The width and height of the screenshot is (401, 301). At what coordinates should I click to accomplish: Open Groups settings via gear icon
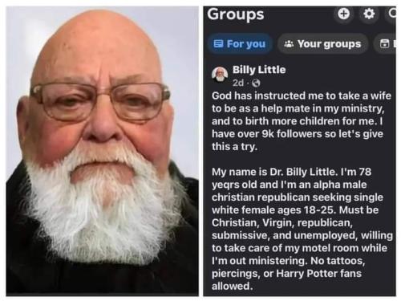(369, 14)
